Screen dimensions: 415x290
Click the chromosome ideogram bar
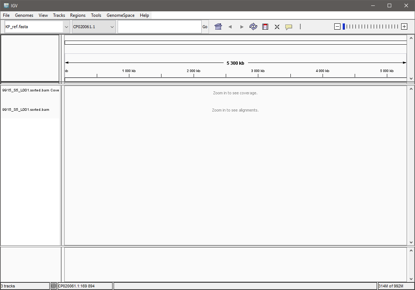[x=236, y=43]
